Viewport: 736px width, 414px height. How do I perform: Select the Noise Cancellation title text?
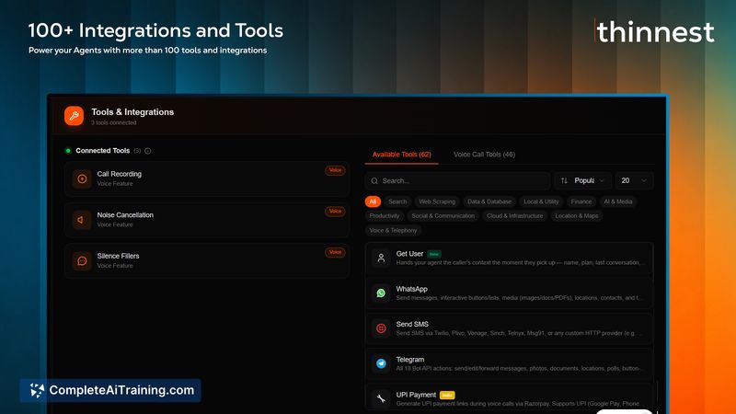tap(125, 215)
